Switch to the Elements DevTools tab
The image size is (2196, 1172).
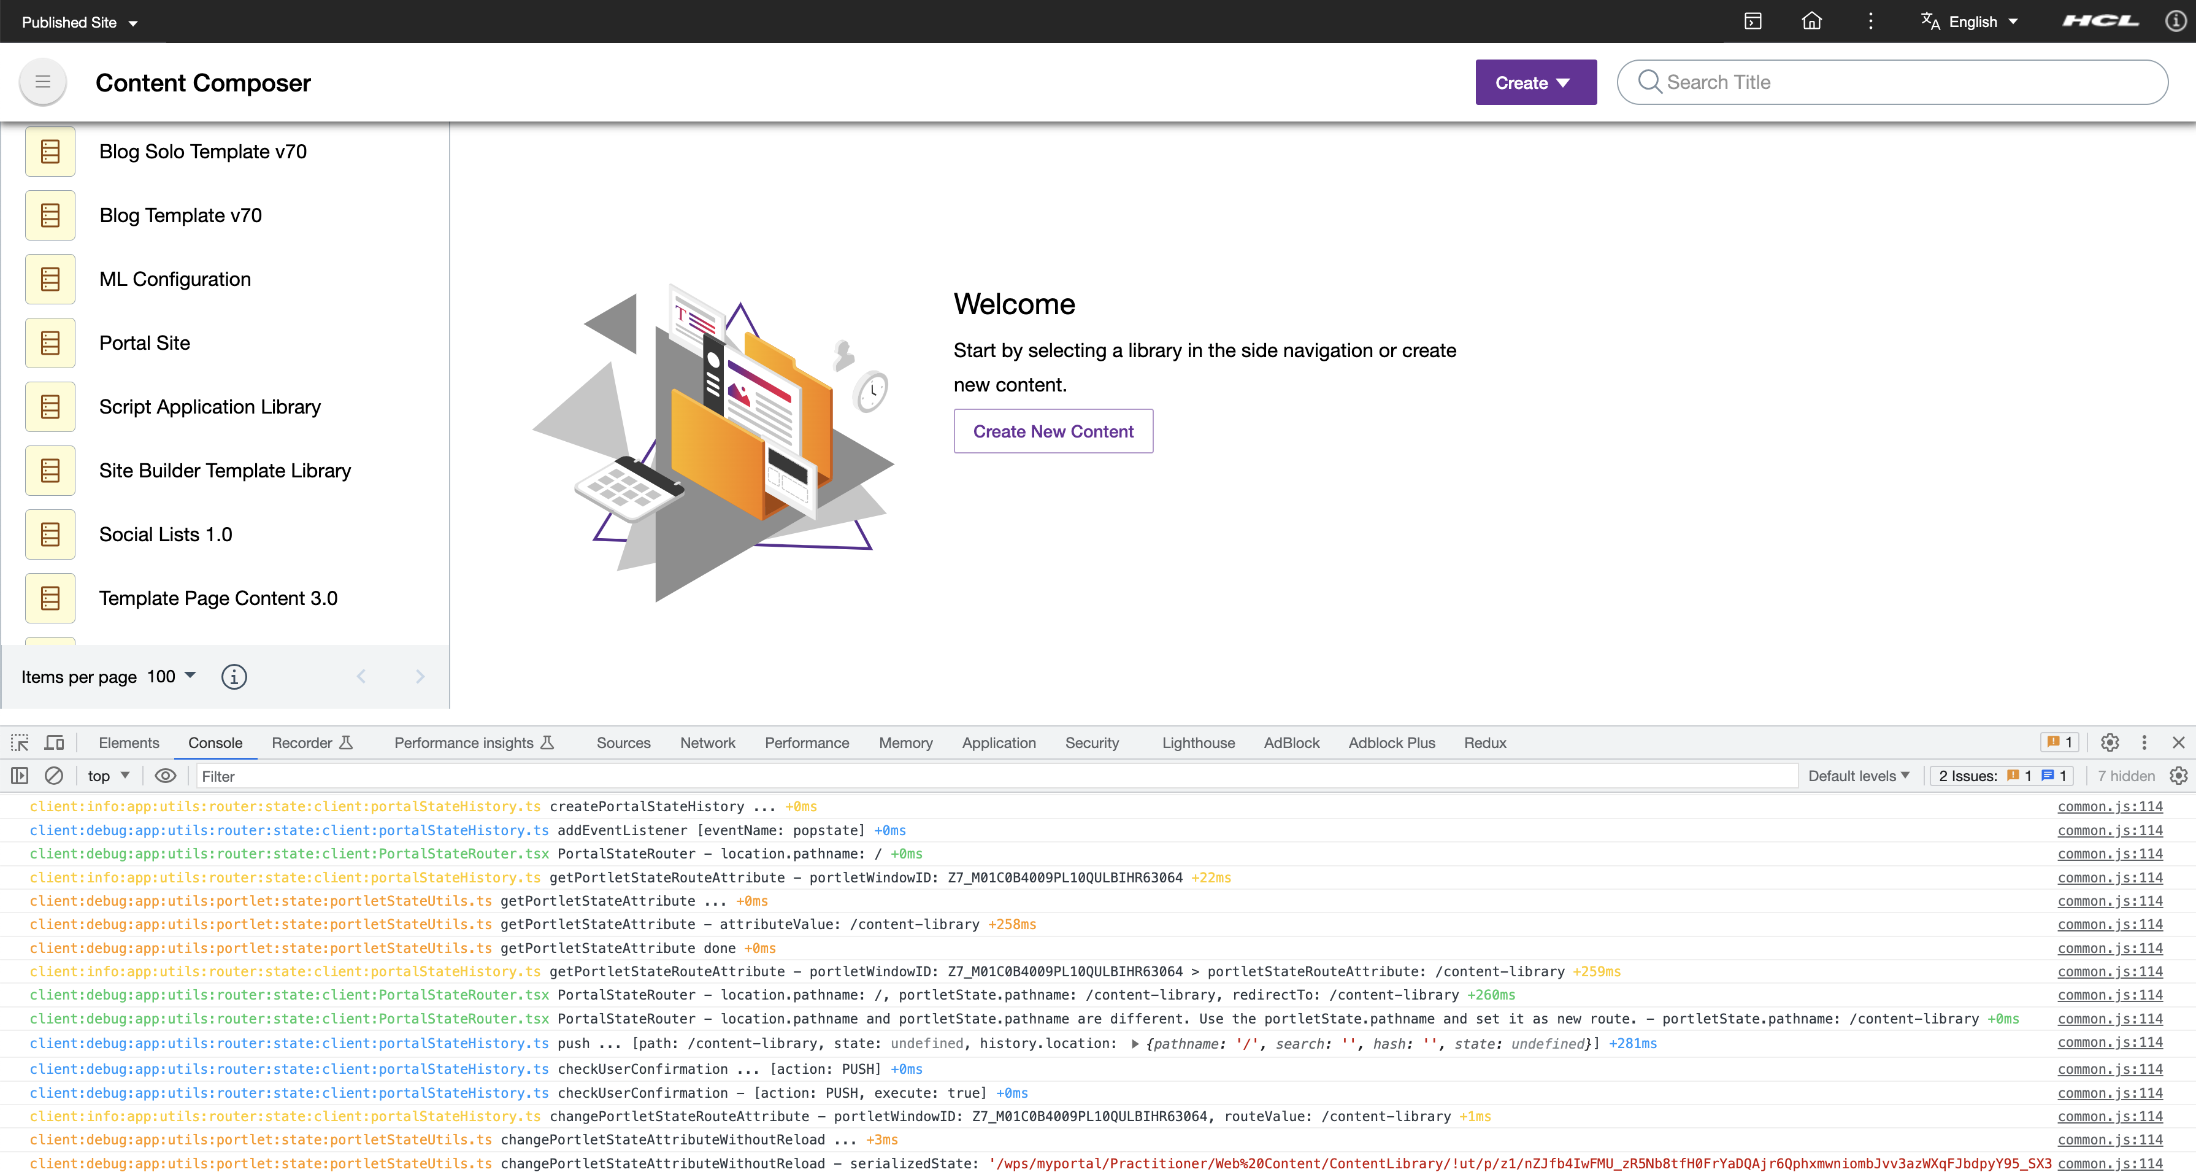(128, 742)
